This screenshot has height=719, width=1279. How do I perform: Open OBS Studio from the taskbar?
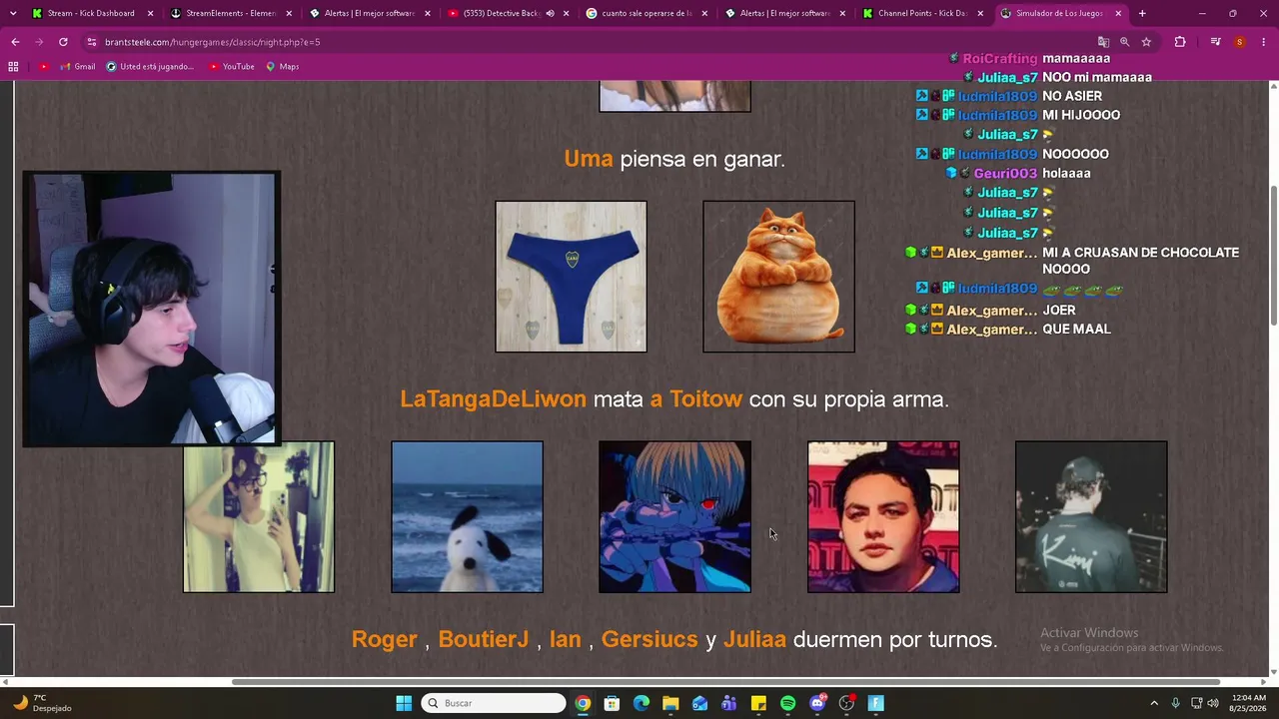(846, 703)
